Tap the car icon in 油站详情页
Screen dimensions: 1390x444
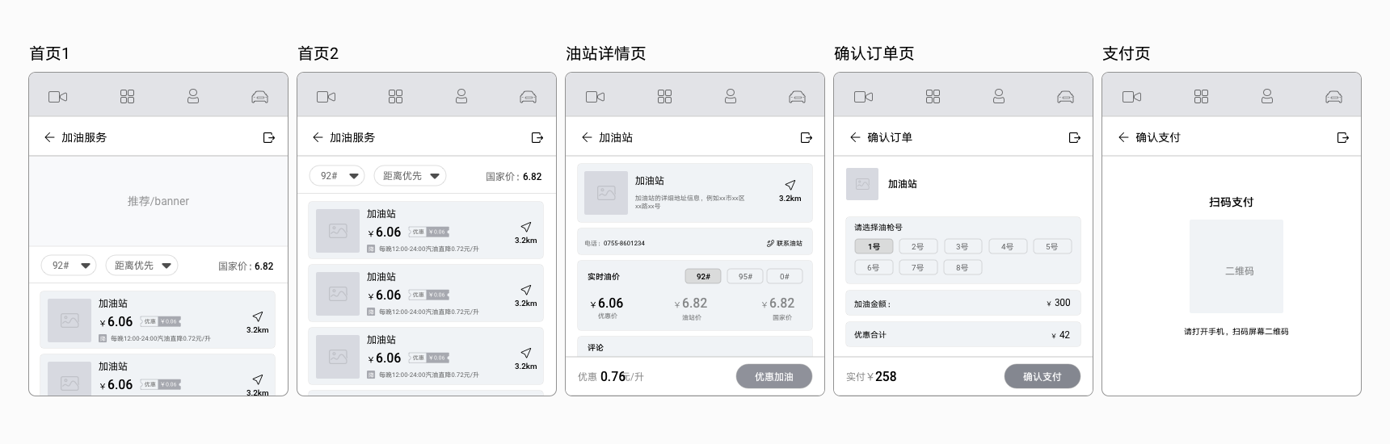tap(797, 97)
